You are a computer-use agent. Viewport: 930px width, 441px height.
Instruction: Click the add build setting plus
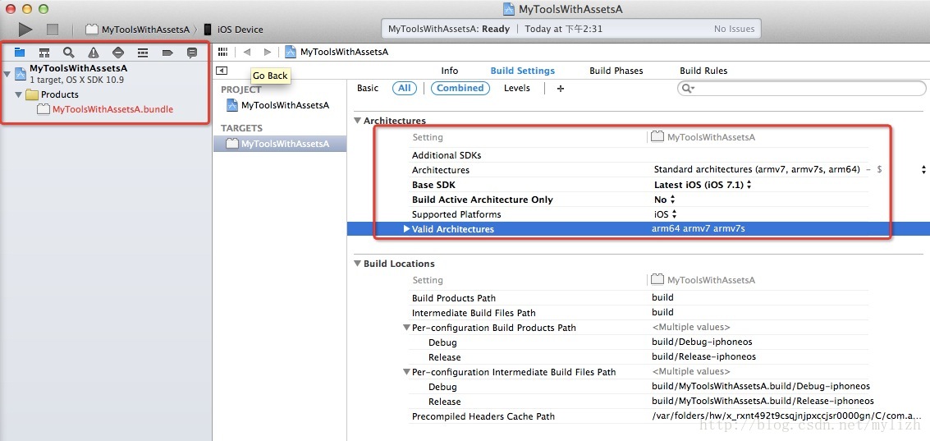(561, 89)
